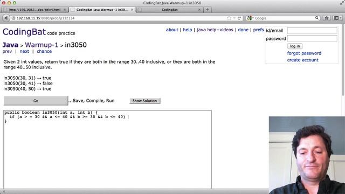The height and width of the screenshot is (194, 345).
Task: Click the id/email input field
Action: (312, 31)
